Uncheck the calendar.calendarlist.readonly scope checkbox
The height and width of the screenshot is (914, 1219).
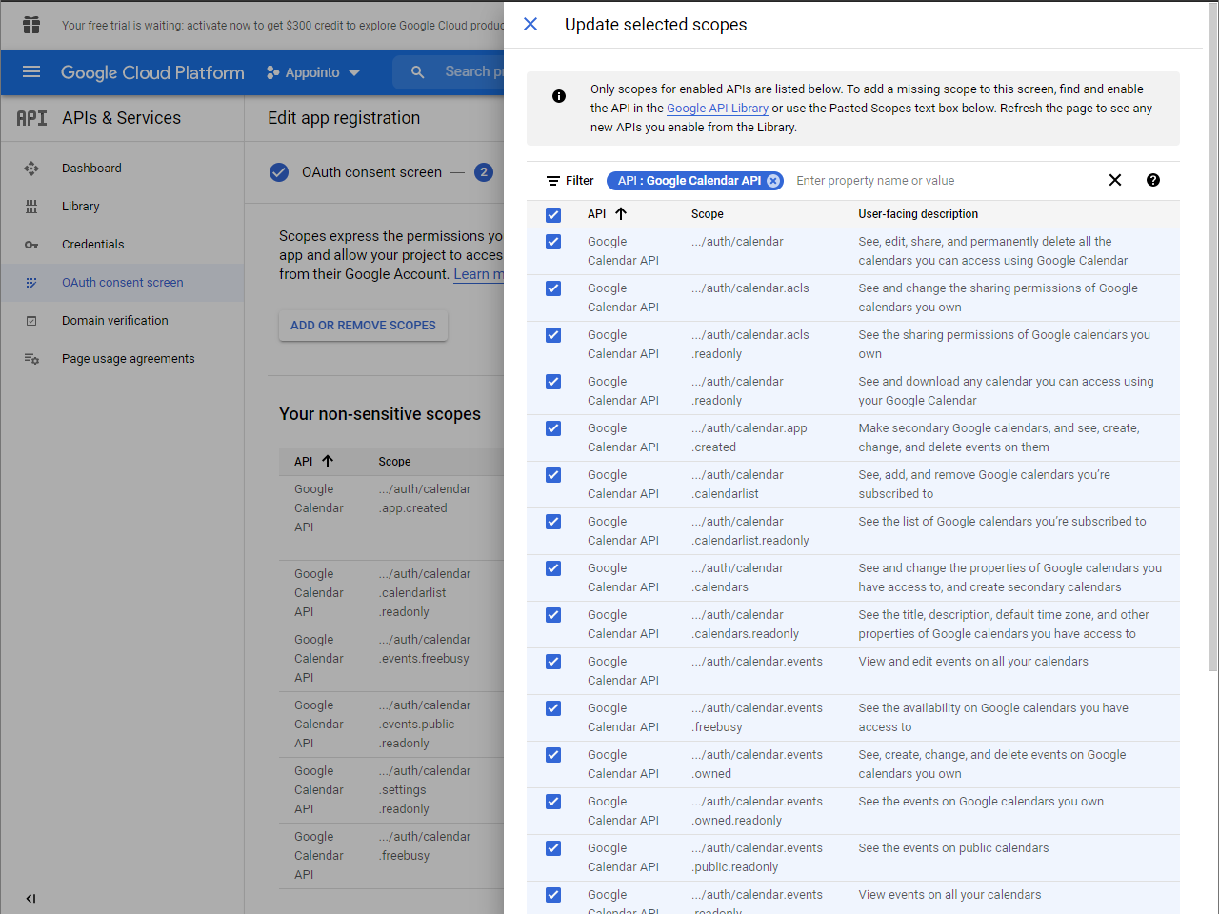[553, 522]
